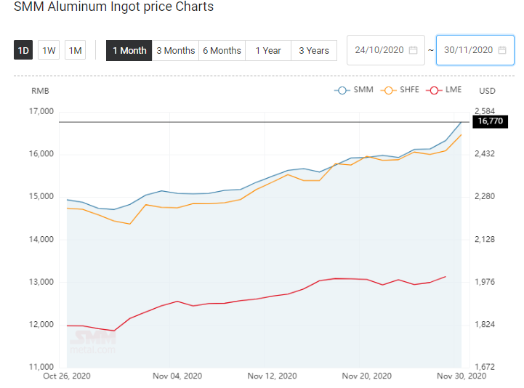Click the SHFE orange line's final point
524x388 pixels.
(461, 135)
